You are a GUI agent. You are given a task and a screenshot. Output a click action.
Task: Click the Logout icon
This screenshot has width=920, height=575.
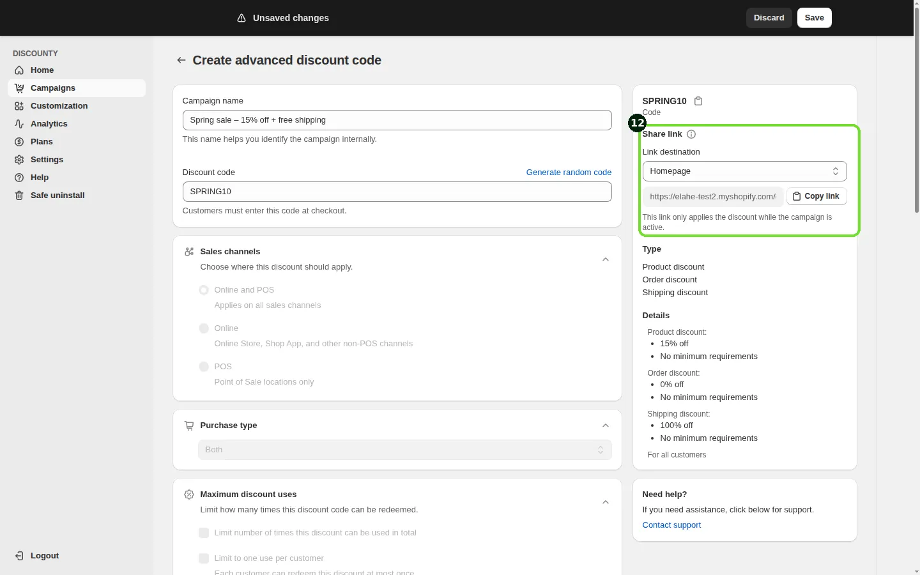coord(19,556)
